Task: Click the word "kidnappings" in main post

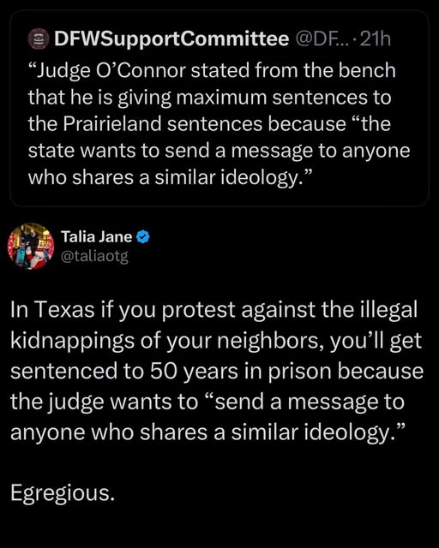Action: [73, 341]
